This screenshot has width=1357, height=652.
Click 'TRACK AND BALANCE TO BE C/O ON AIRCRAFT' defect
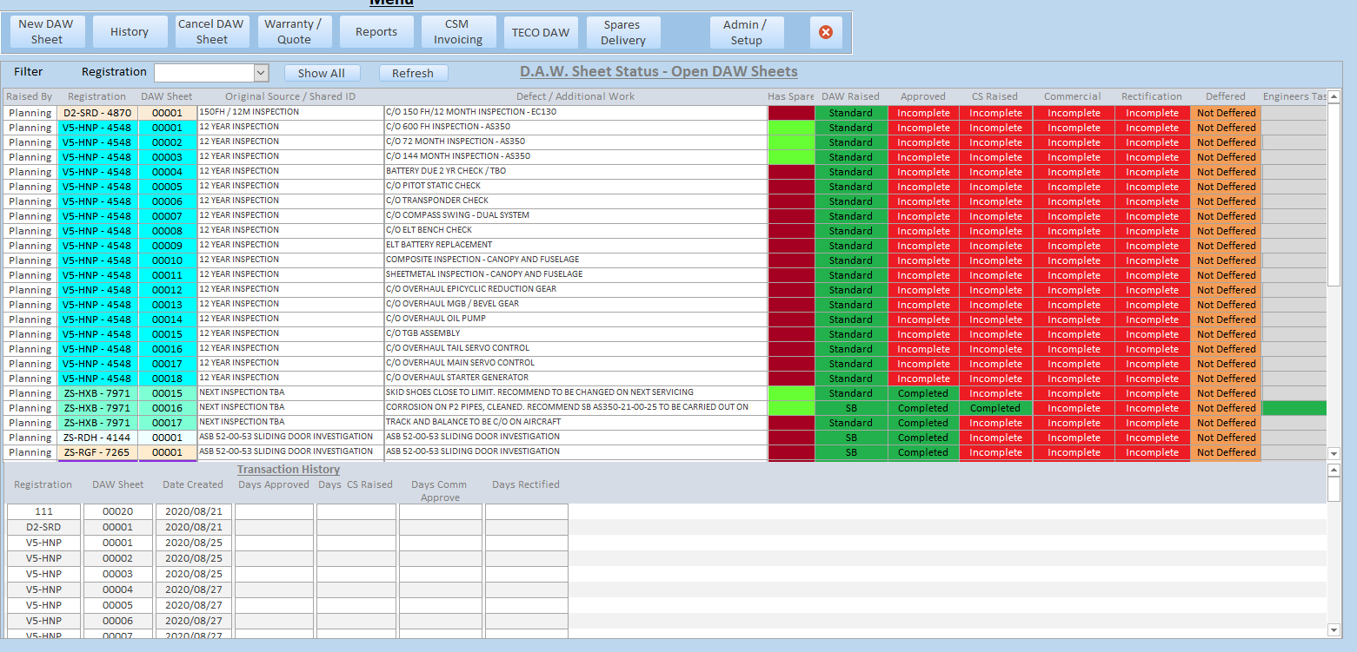[576, 423]
